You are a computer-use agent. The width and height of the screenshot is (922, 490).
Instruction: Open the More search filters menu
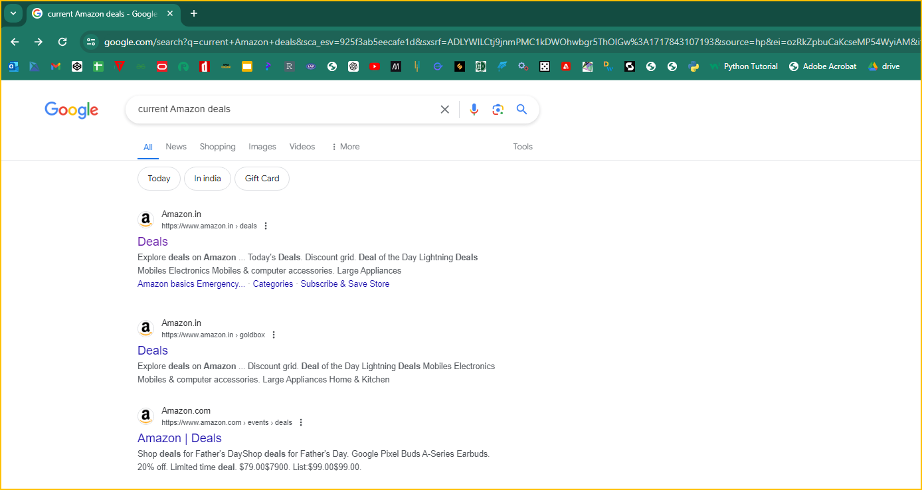(345, 147)
